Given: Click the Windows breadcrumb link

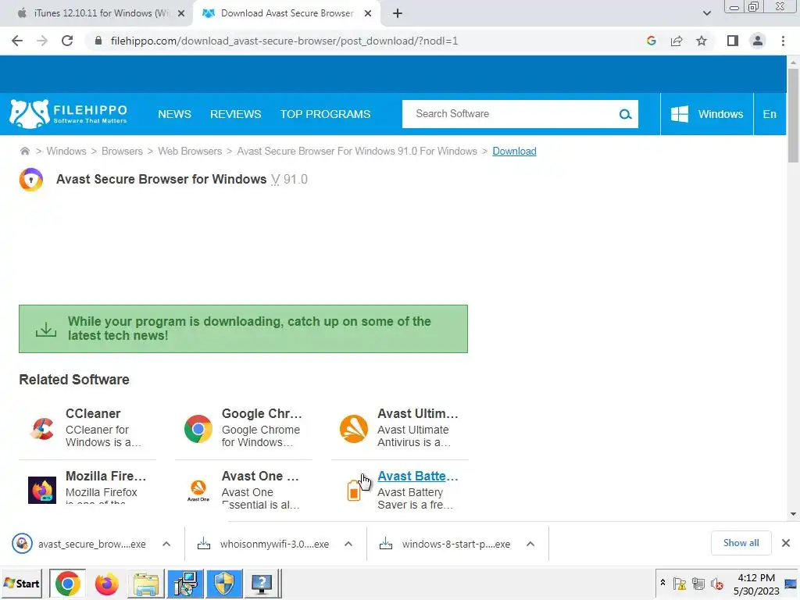Looking at the screenshot, I should (66, 151).
